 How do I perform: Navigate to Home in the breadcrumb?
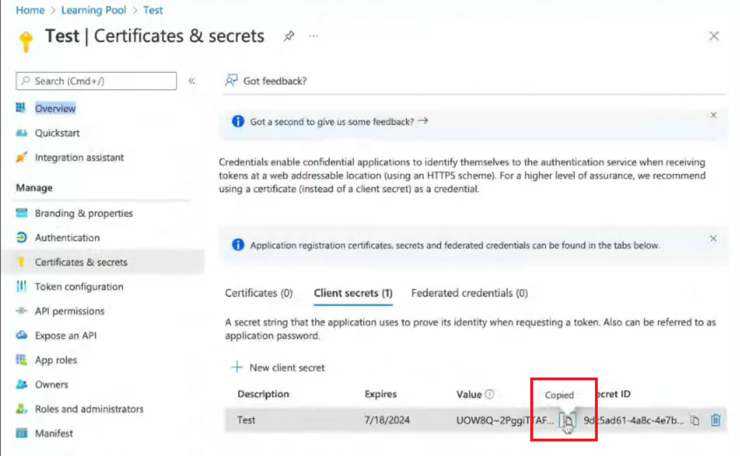point(30,10)
